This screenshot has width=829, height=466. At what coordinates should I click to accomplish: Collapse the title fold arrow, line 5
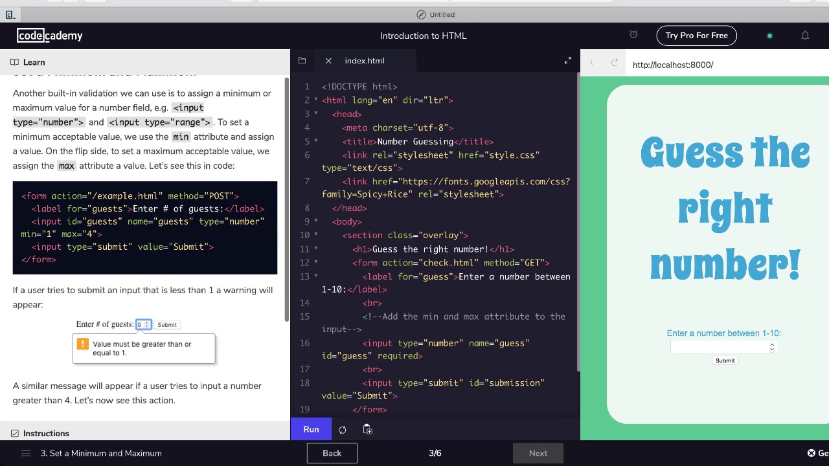[x=316, y=140]
